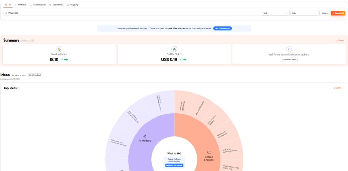Click the info icon next to Top Ideas
Screen dimensions: 348x171
point(18,88)
